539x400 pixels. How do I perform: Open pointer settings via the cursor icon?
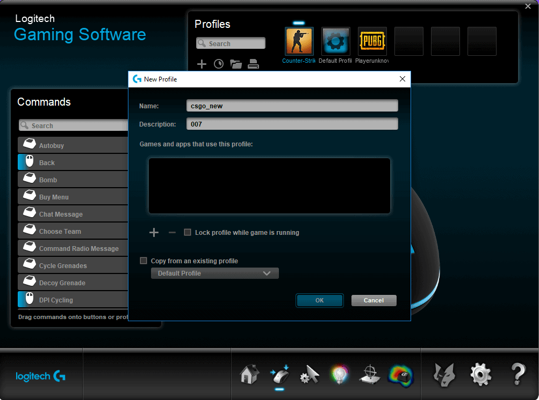[310, 374]
